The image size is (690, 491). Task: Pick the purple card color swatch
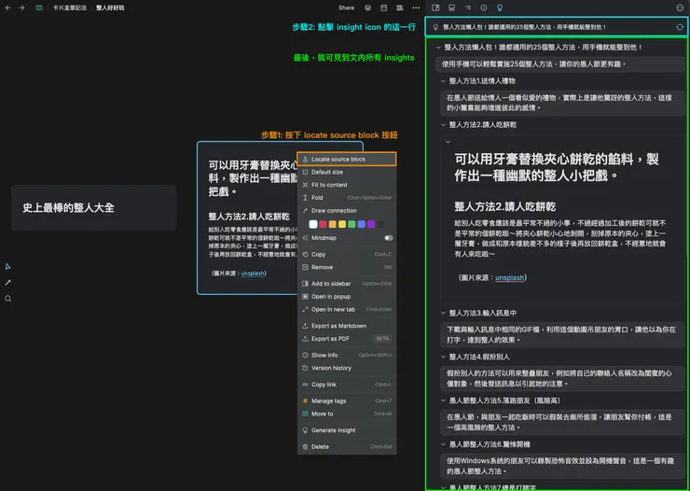[x=371, y=224]
